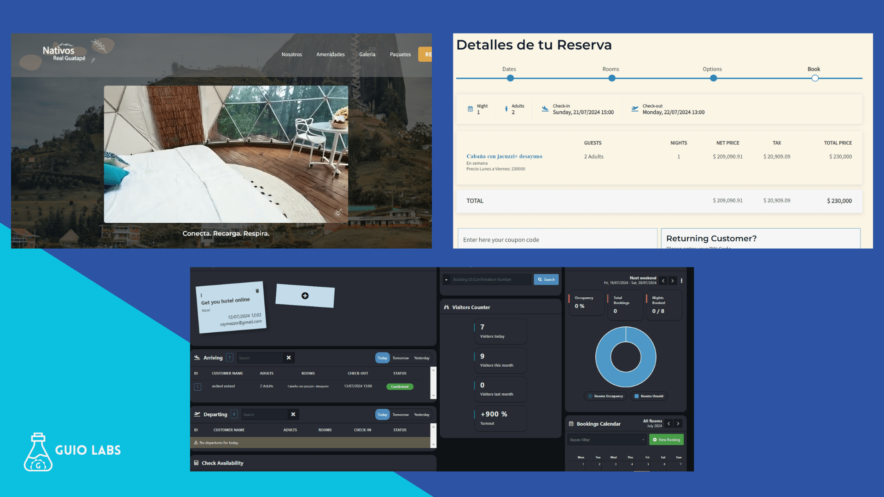
Task: Toggle Rooms Unsold legend on the chart
Action: click(x=649, y=396)
